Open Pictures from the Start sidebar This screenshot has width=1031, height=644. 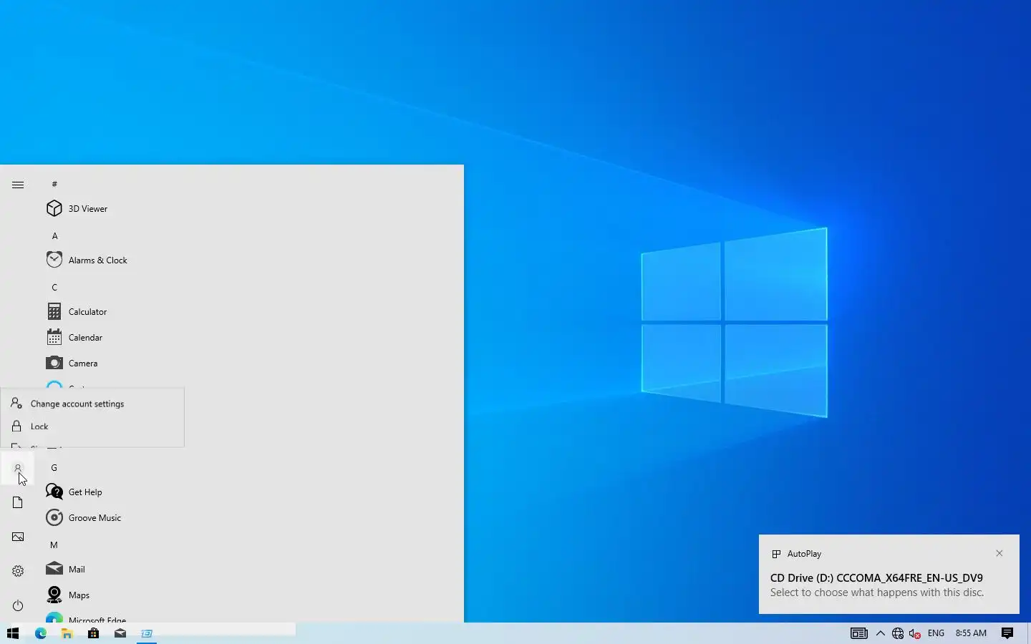[x=18, y=537]
